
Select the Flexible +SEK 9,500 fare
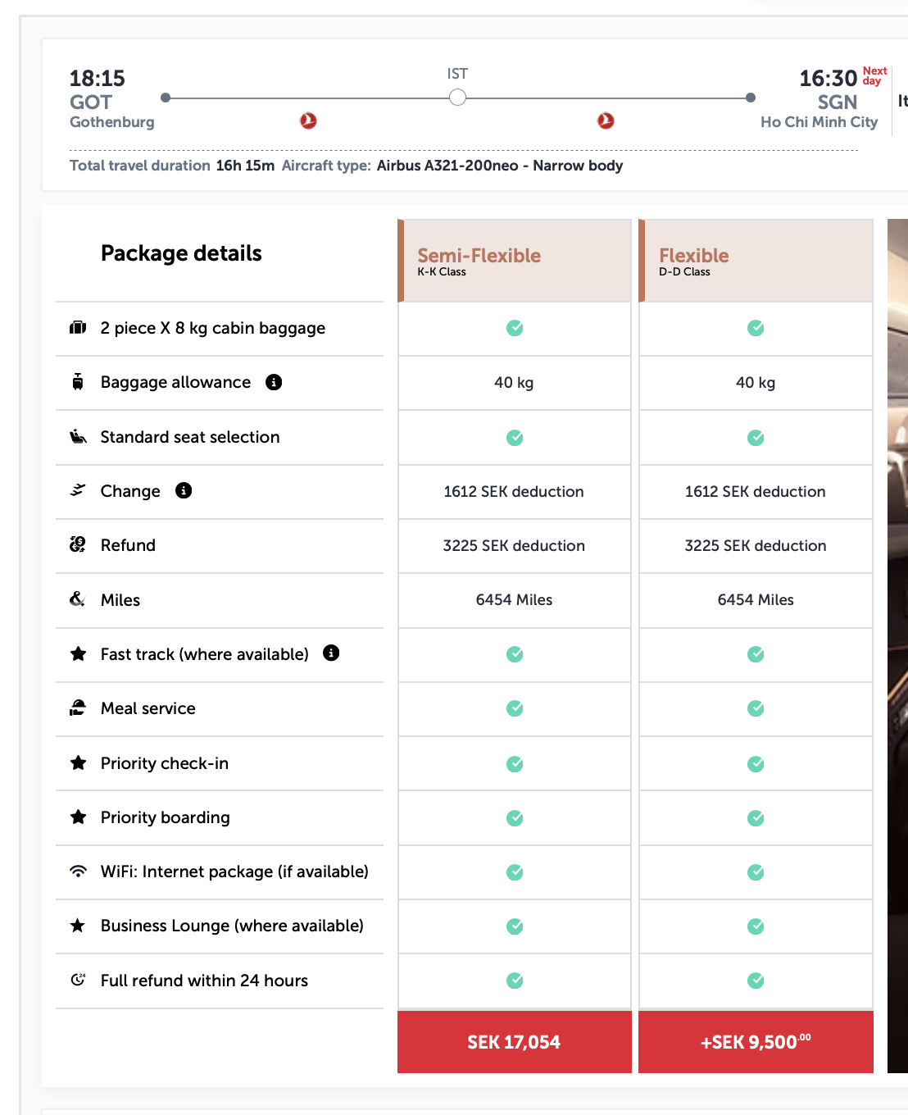click(x=756, y=1042)
